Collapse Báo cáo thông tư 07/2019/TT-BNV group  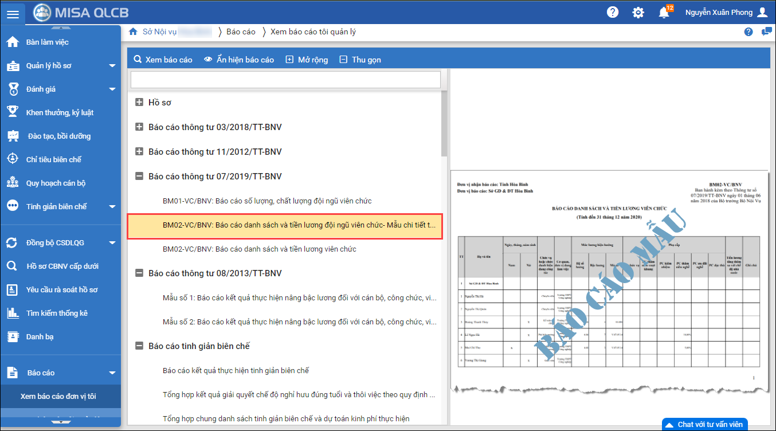pos(139,177)
